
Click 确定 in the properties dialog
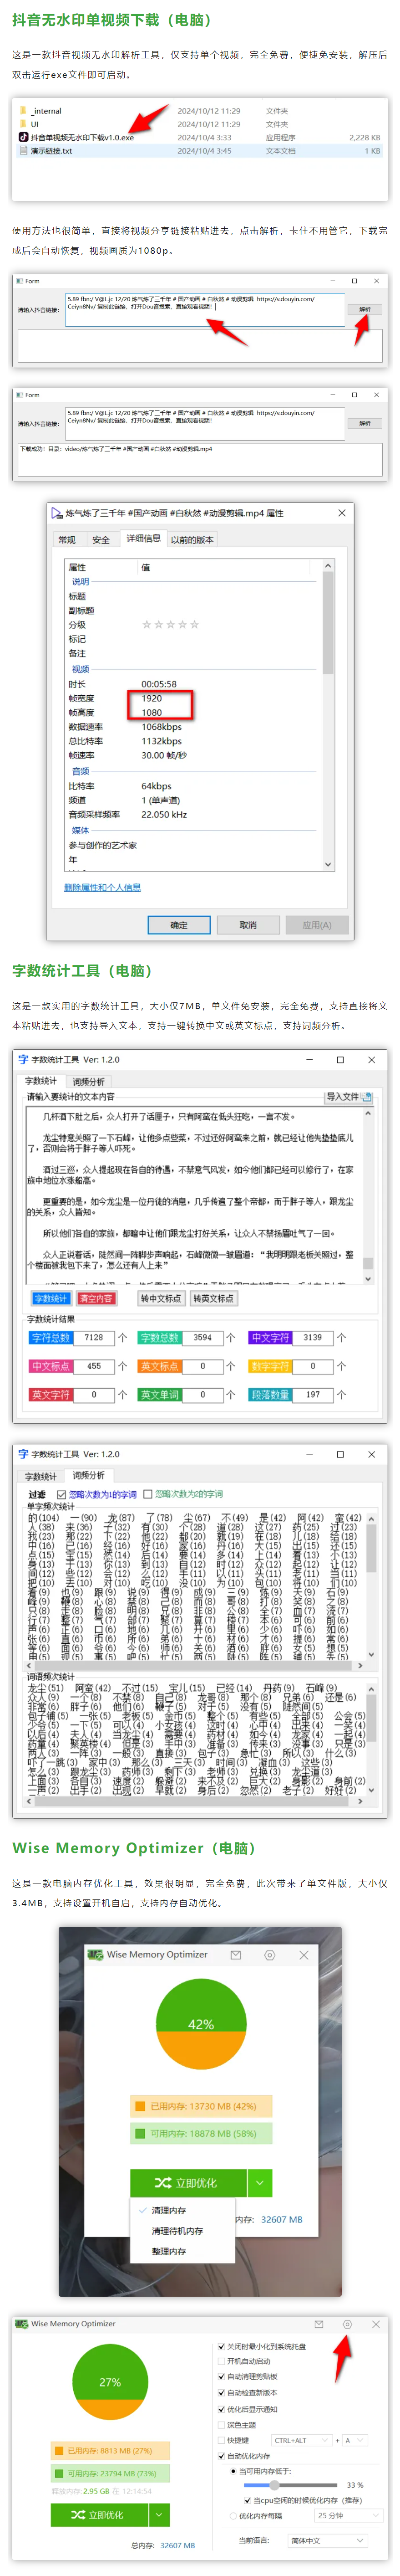[179, 925]
